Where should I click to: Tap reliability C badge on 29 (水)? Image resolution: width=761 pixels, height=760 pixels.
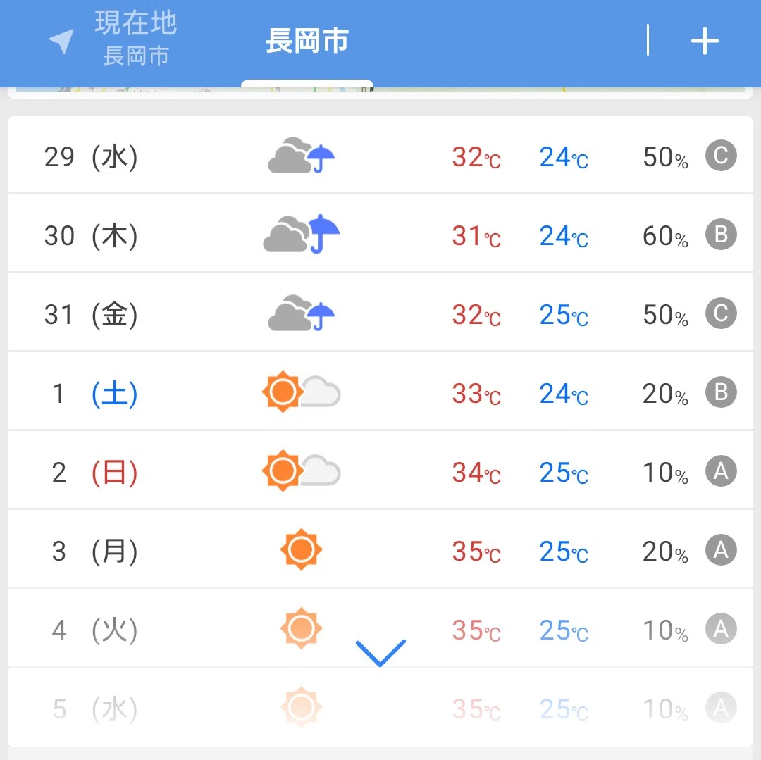click(x=721, y=156)
